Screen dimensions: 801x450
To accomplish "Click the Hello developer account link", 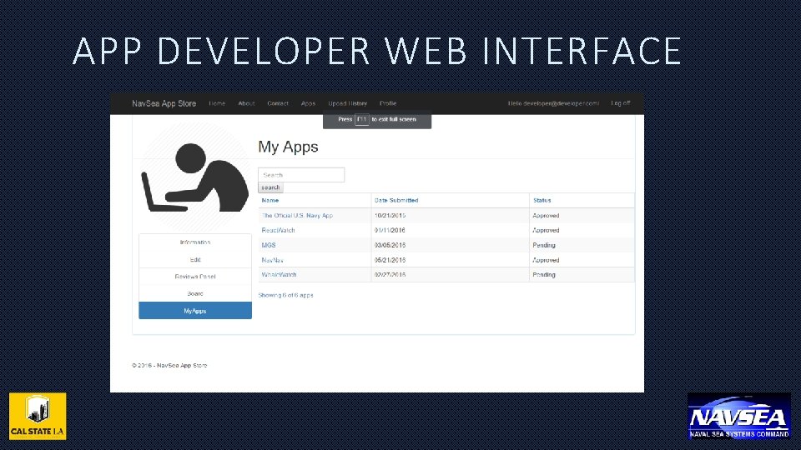I will click(553, 103).
